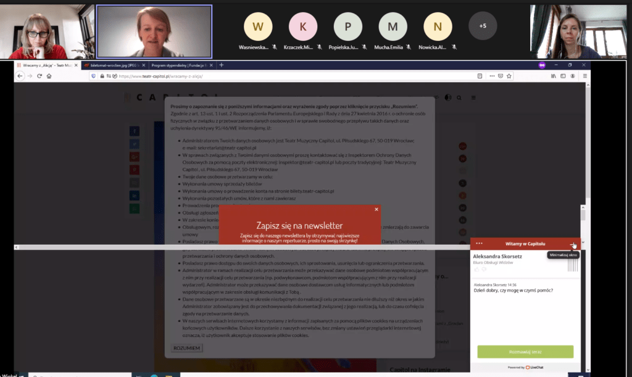Image resolution: width=632 pixels, height=377 pixels.
Task: Share on LinkedIn via sidebar icon
Action: (x=134, y=196)
